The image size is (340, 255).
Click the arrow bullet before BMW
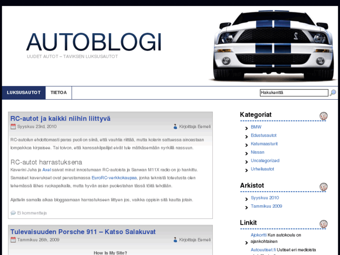point(246,128)
